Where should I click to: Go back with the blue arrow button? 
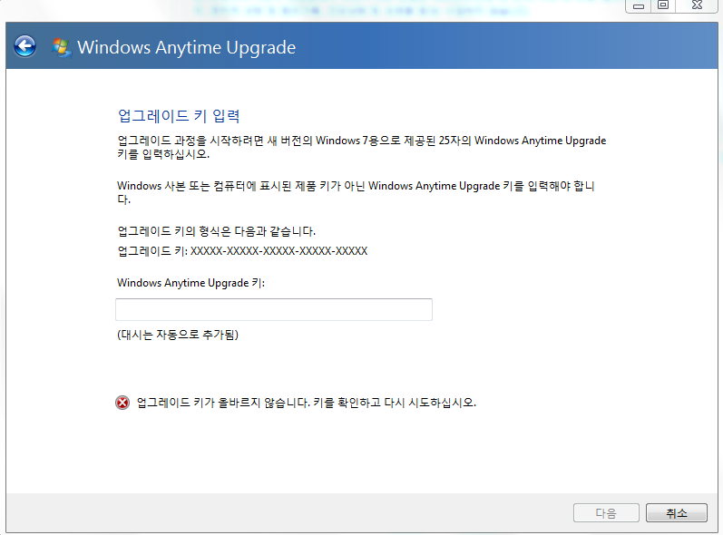coord(24,46)
